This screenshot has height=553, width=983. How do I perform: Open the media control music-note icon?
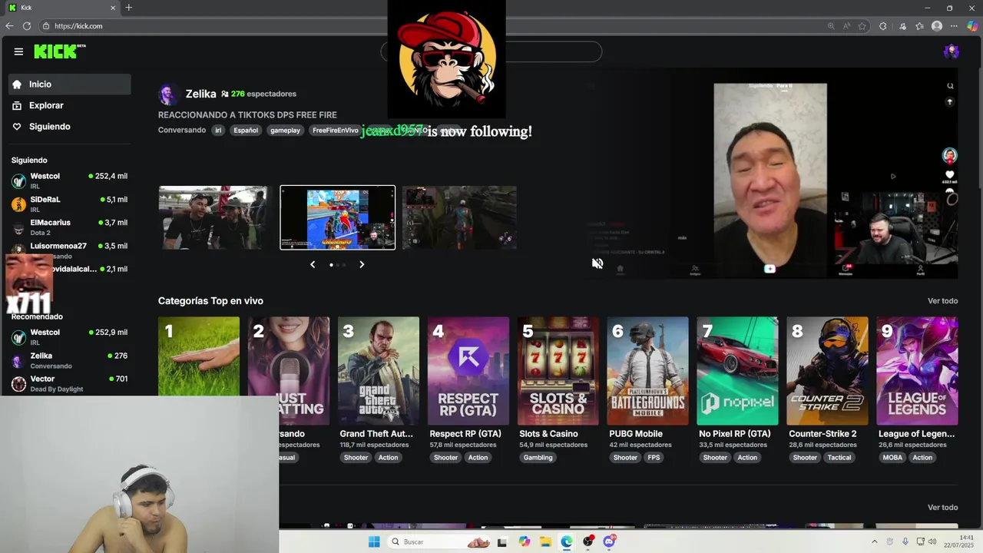coord(903,26)
